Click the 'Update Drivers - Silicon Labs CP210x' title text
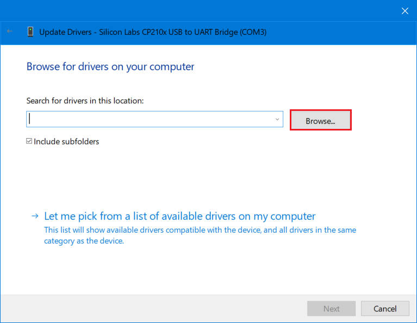The image size is (417, 323). click(153, 32)
